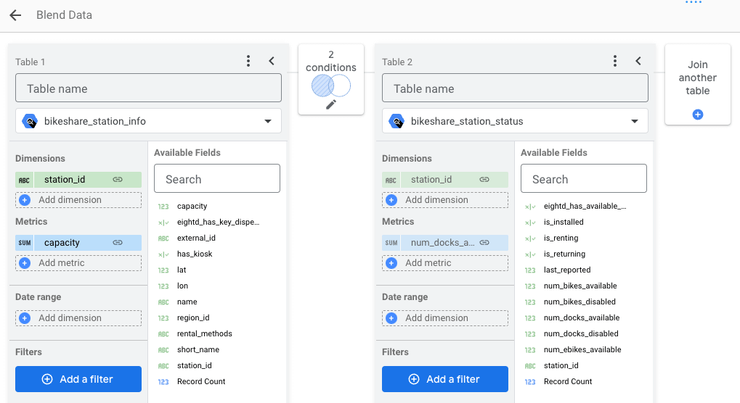740x403 pixels.
Task: Go back using the arrow beside Blend Data
Action: click(x=15, y=15)
